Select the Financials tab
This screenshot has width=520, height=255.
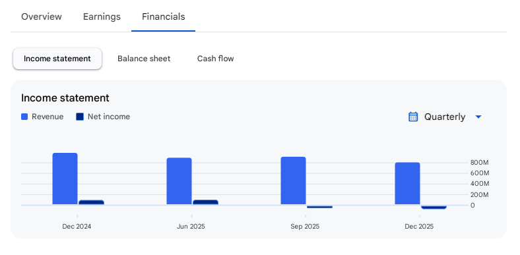163,16
